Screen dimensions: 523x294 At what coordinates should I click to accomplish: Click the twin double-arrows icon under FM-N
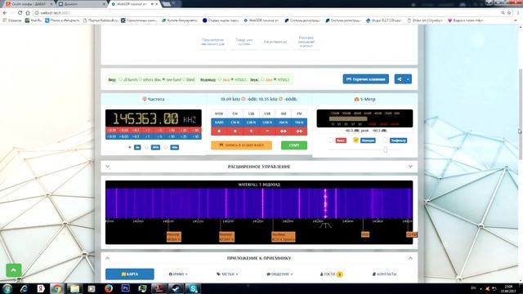pos(299,131)
